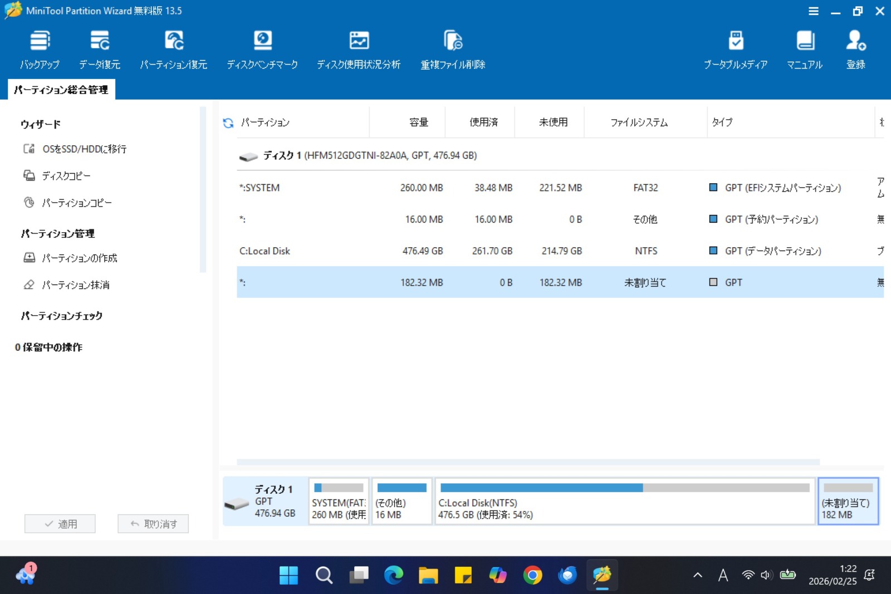
Task: Select パーティションの作成 option
Action: [79, 258]
